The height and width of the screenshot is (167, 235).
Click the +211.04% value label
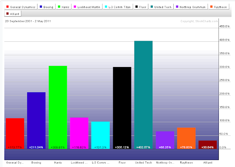pyautogui.click(x=36, y=147)
